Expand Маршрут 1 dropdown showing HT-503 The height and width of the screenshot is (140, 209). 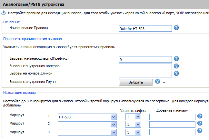(87, 117)
